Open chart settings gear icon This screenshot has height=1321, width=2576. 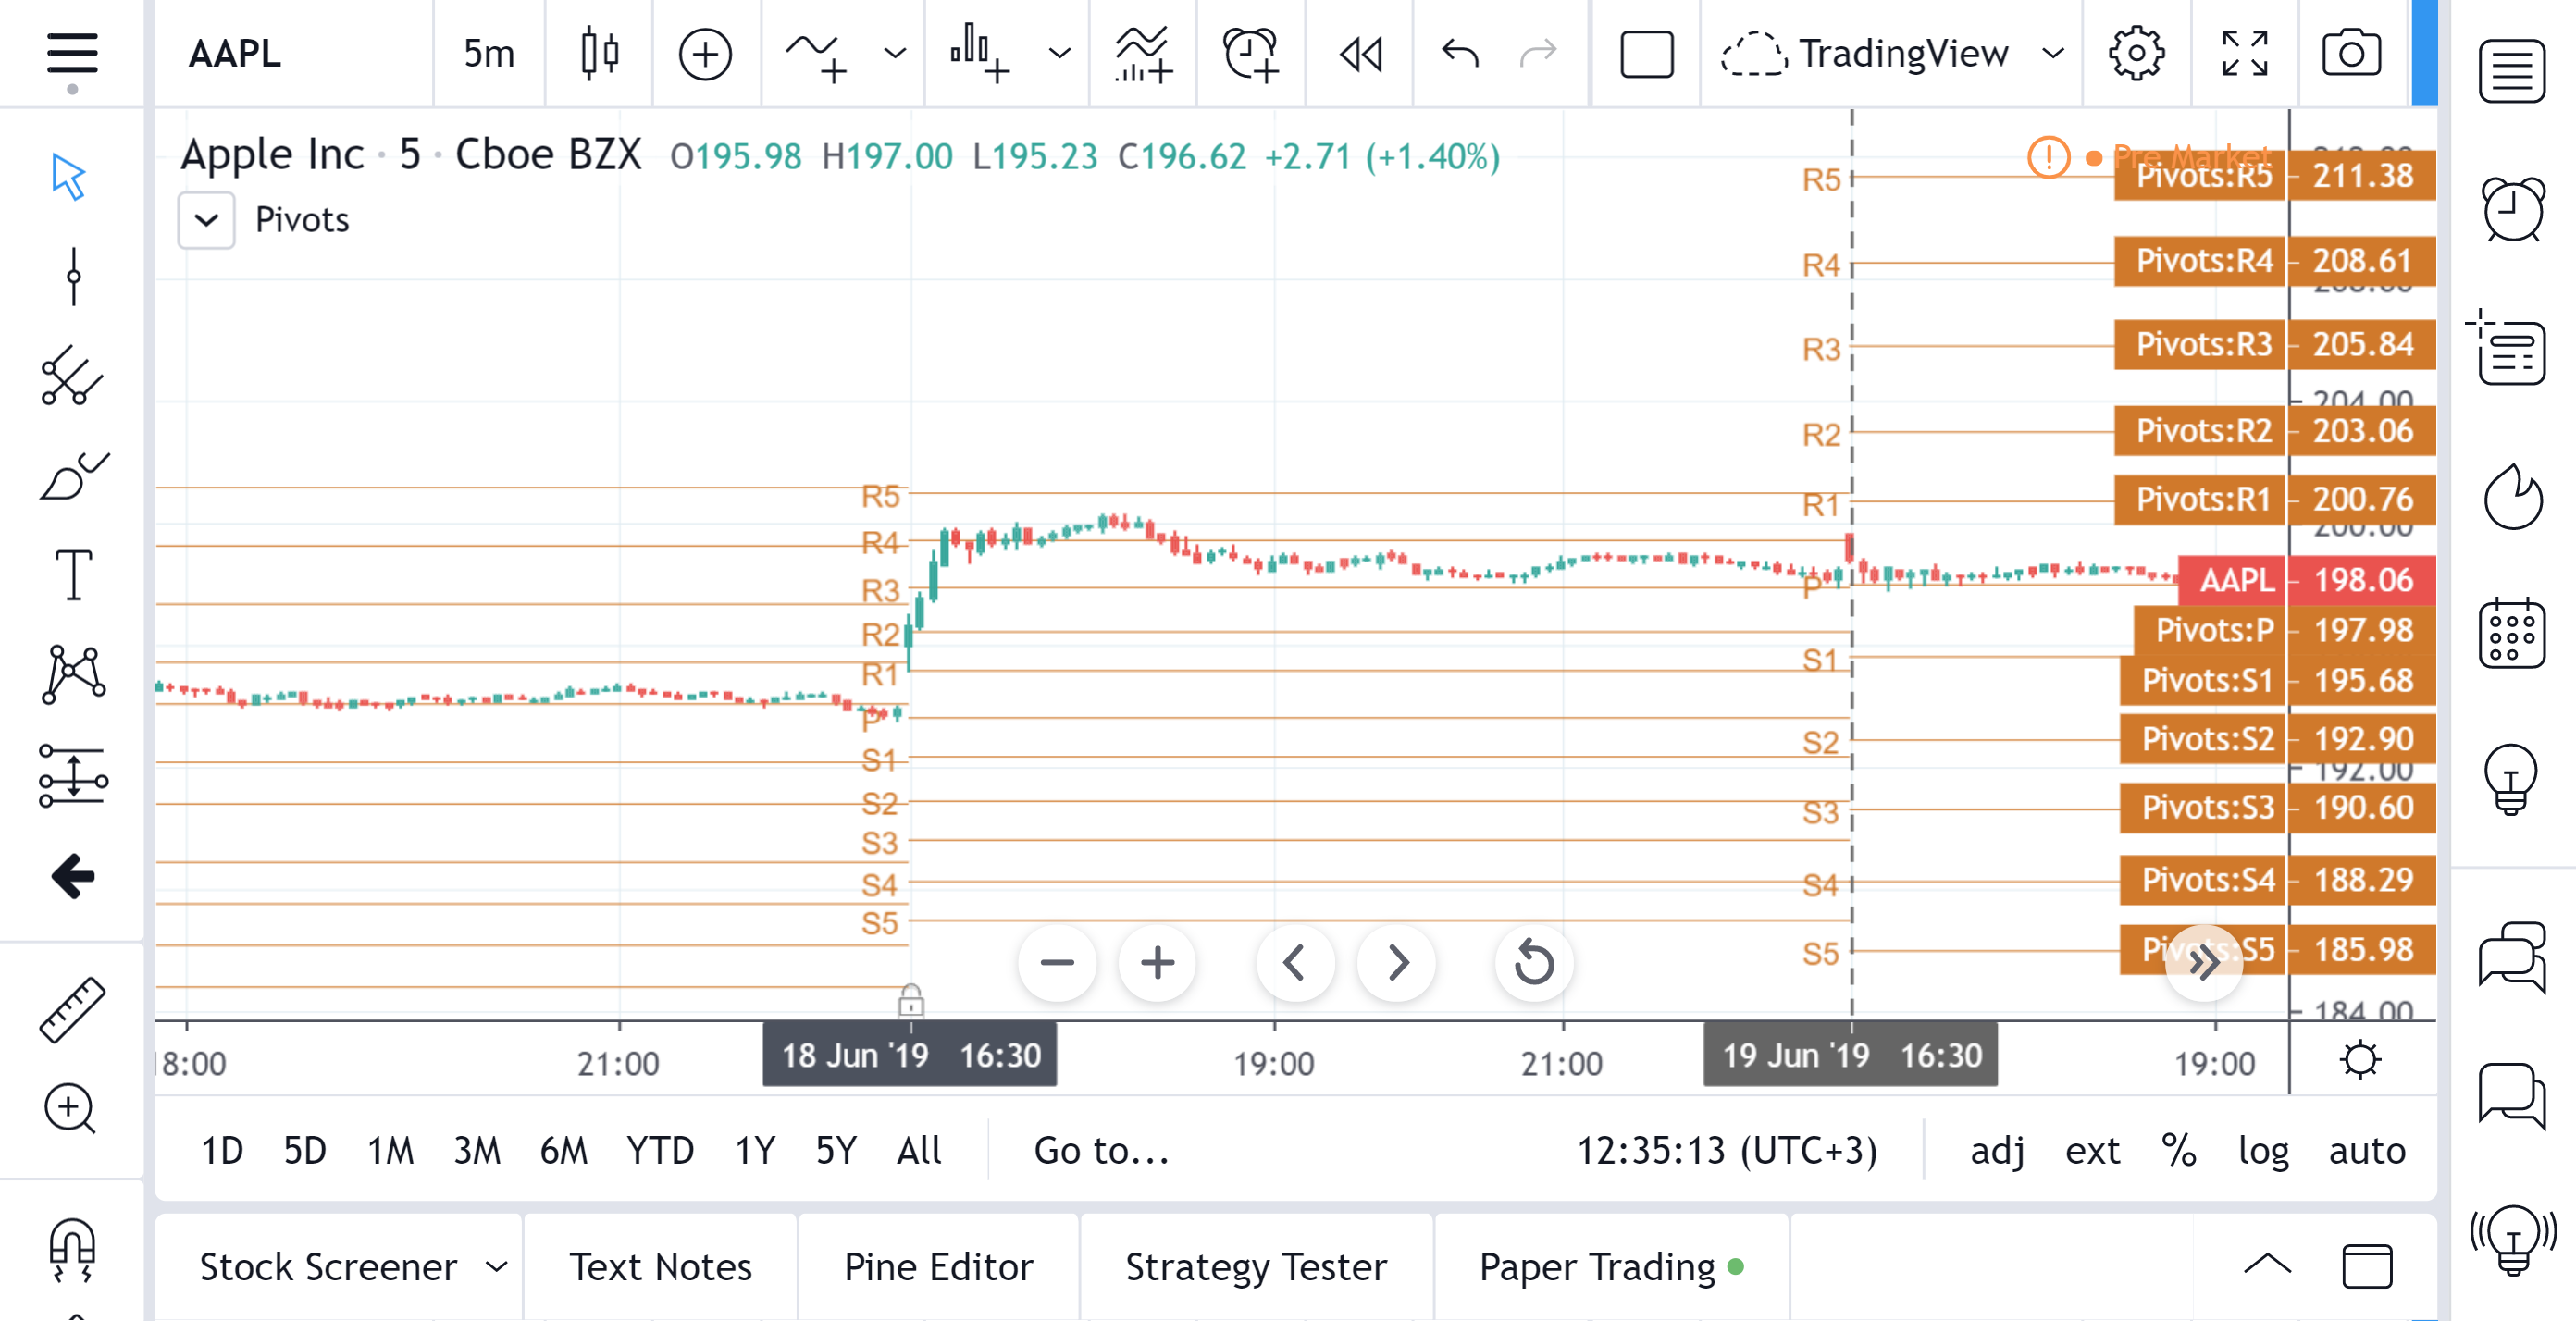pyautogui.click(x=2136, y=54)
